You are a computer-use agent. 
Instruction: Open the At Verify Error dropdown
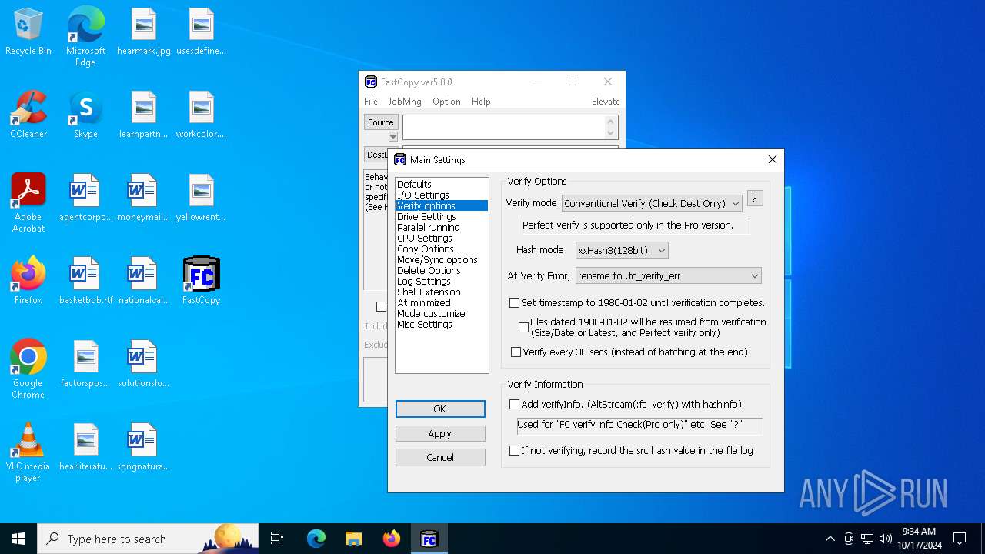click(669, 275)
